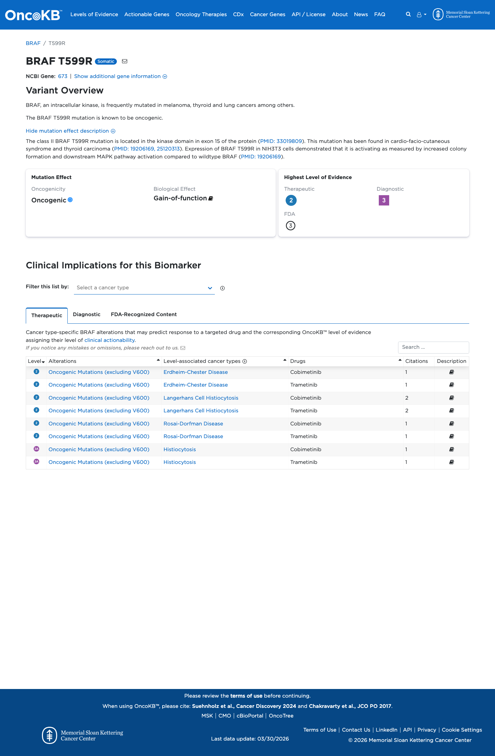Open 'terms of use' link in footer notice
This screenshot has width=495, height=756.
click(246, 696)
